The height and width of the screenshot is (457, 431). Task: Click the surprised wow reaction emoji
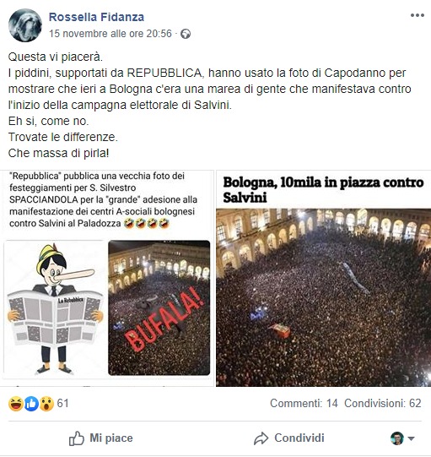(46, 404)
